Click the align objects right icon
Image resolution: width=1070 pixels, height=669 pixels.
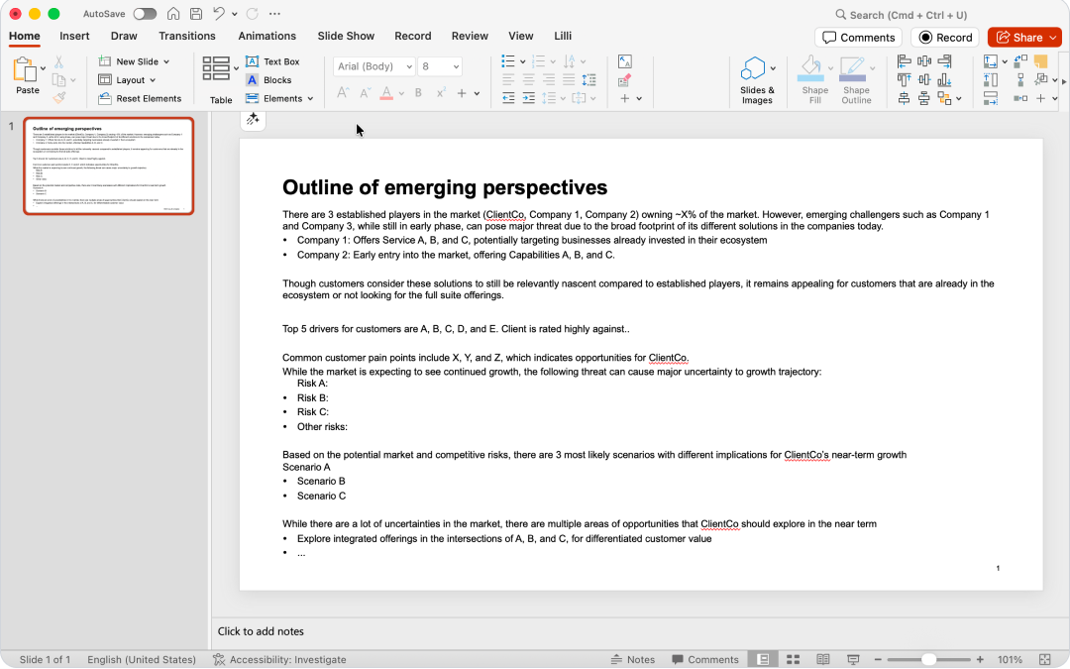point(944,61)
